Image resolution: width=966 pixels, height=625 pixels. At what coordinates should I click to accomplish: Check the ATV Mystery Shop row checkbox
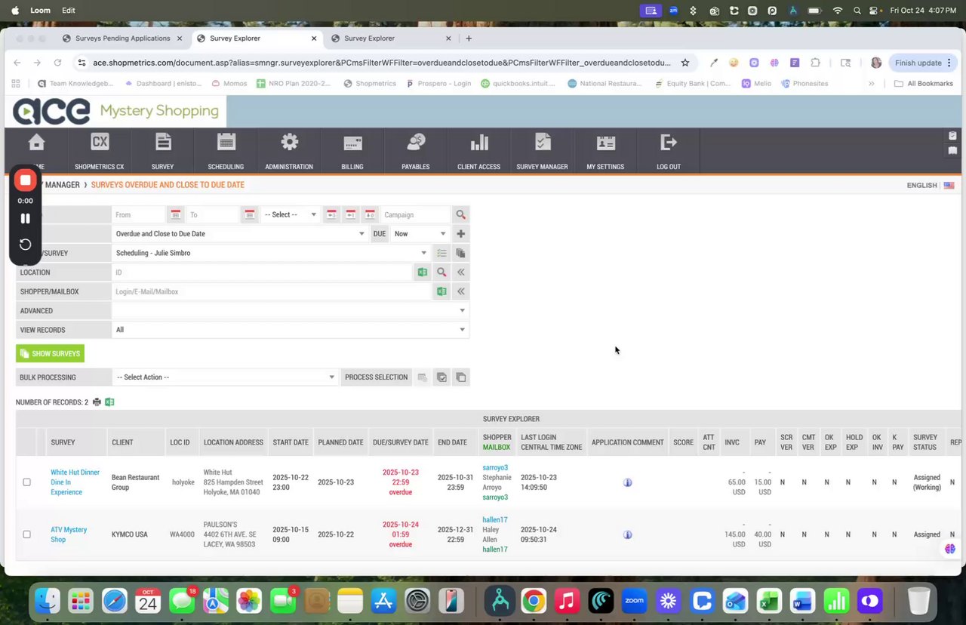pos(26,534)
